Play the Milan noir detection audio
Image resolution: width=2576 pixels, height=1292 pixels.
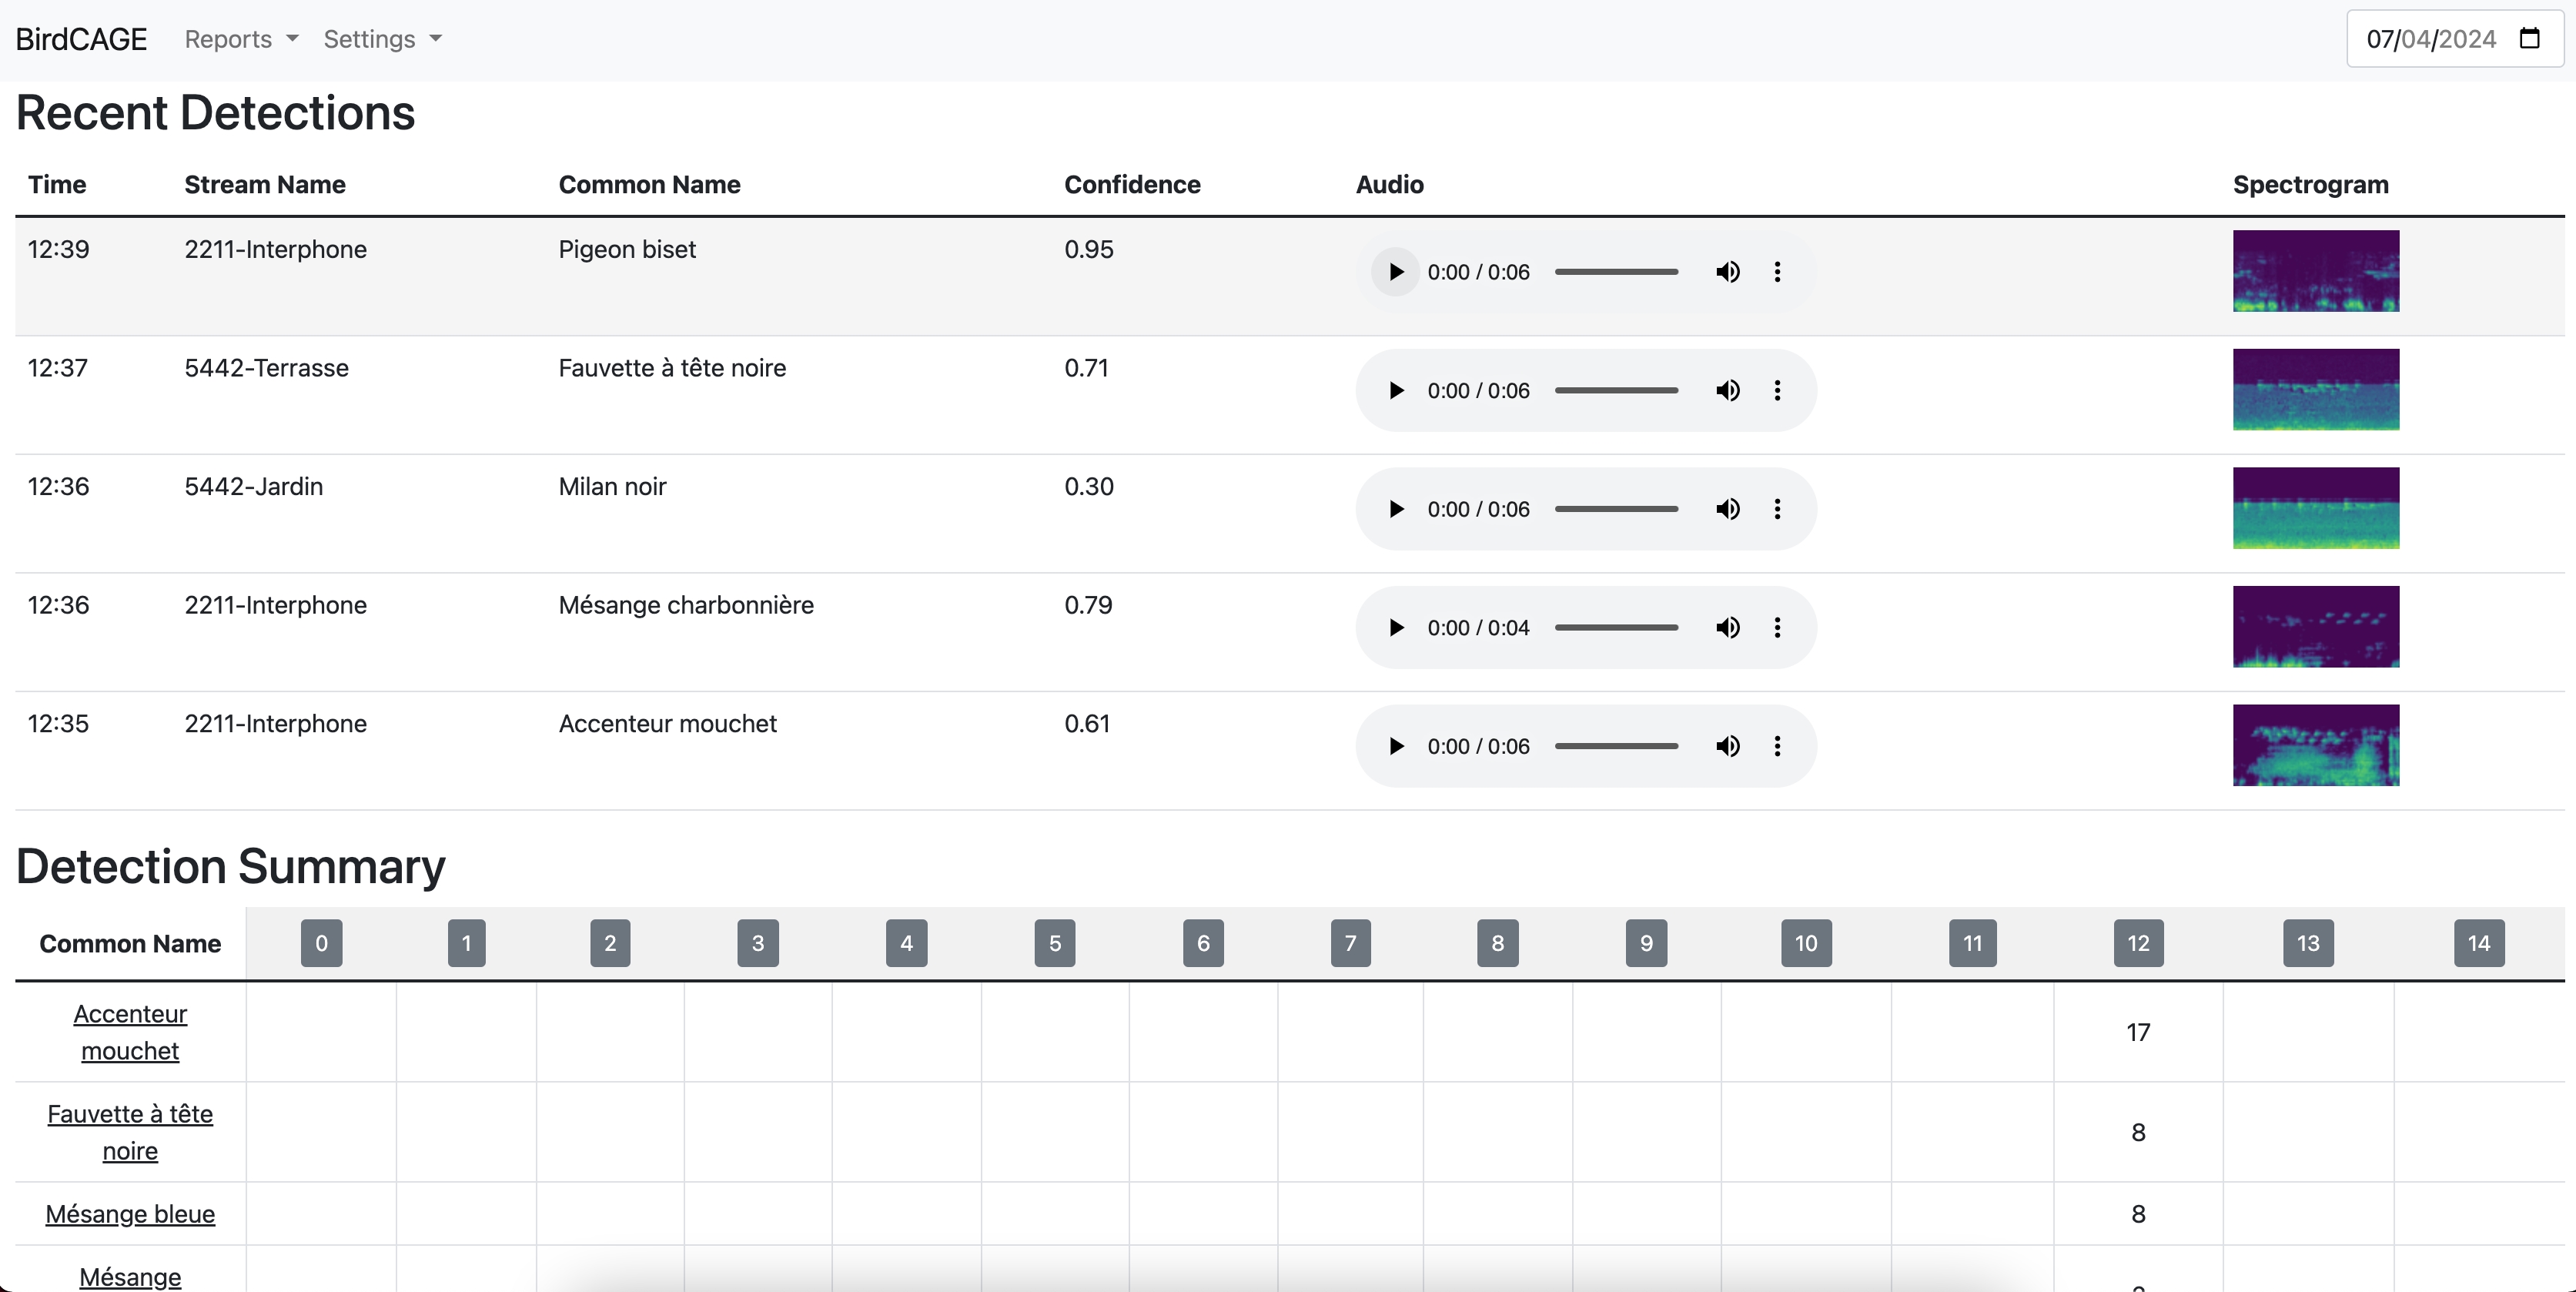1396,509
